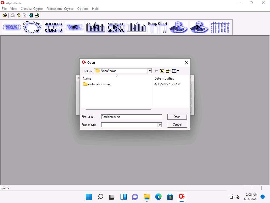The height and width of the screenshot is (203, 270).
Task: Go up one folder level in dialog
Action: (162, 71)
